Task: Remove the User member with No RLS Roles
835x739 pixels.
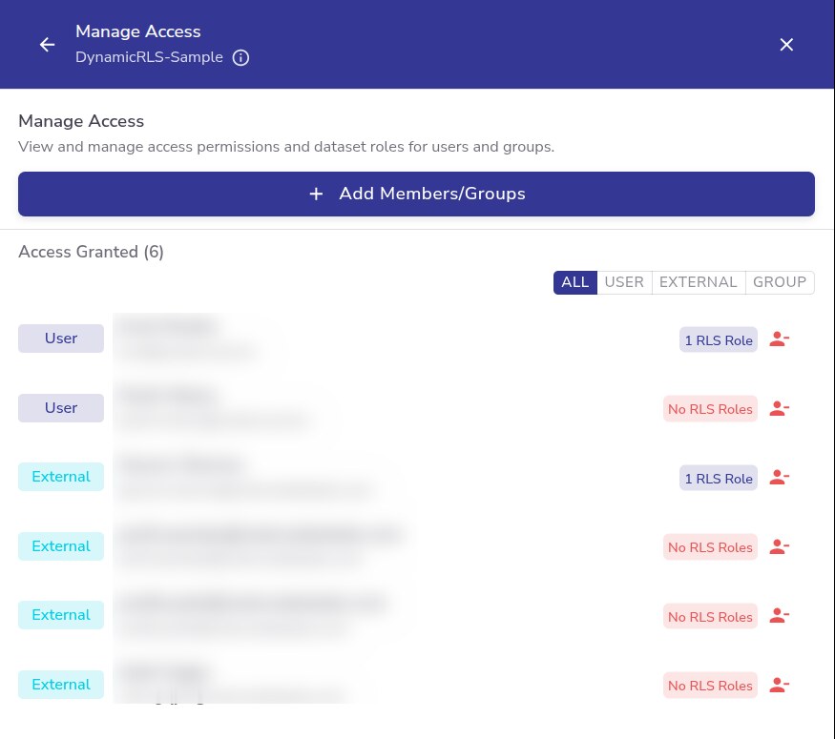Action: 779,409
